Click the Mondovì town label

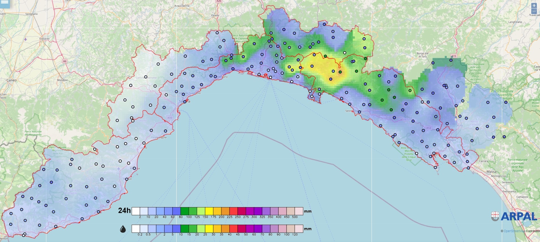(62, 80)
